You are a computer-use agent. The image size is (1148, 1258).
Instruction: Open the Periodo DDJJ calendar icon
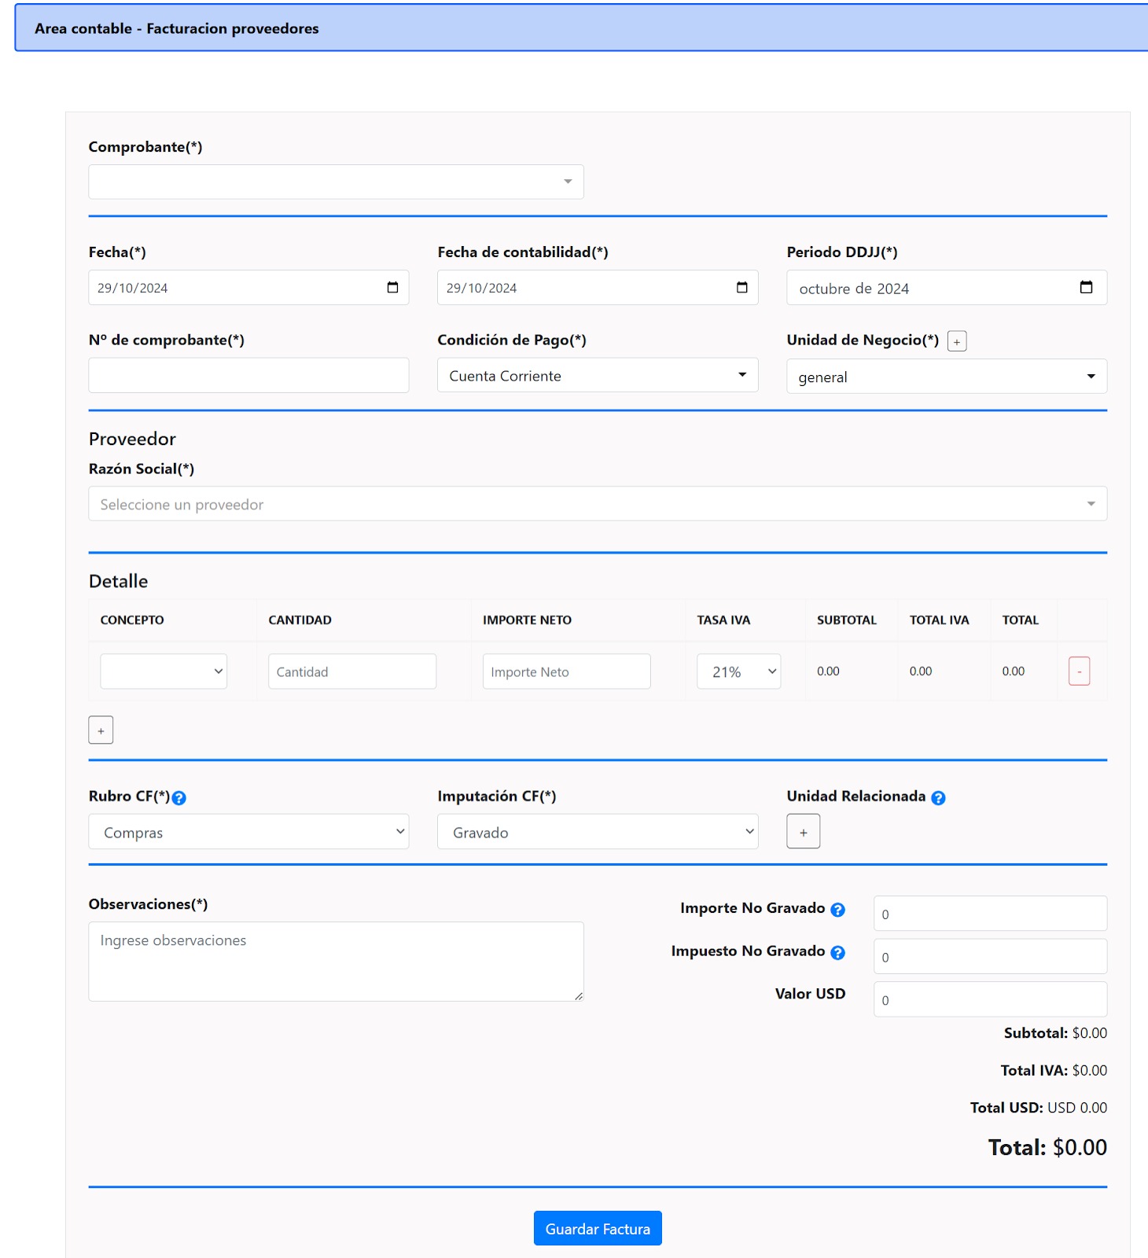pyautogui.click(x=1086, y=287)
